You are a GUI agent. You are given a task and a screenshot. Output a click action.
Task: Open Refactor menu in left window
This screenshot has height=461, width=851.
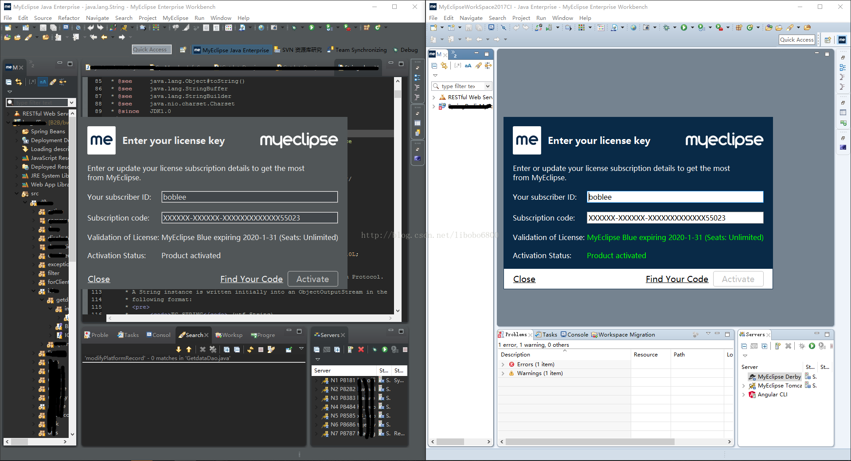point(69,18)
